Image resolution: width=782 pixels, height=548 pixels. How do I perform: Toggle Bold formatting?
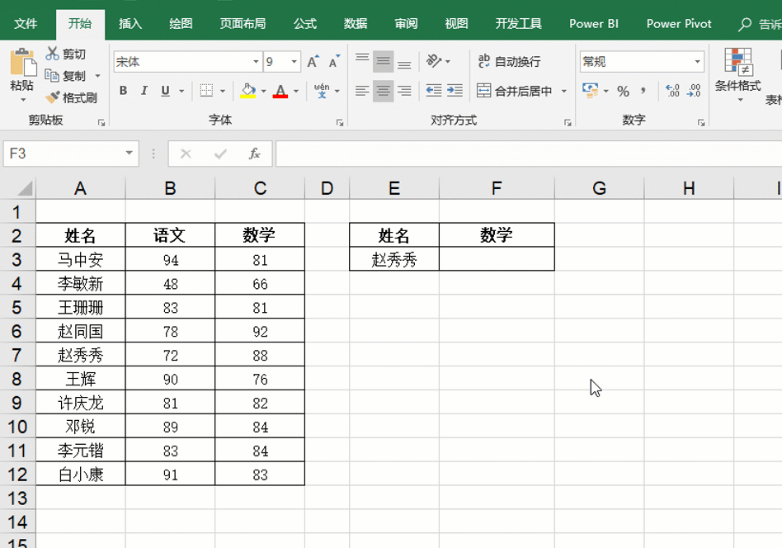(x=123, y=91)
